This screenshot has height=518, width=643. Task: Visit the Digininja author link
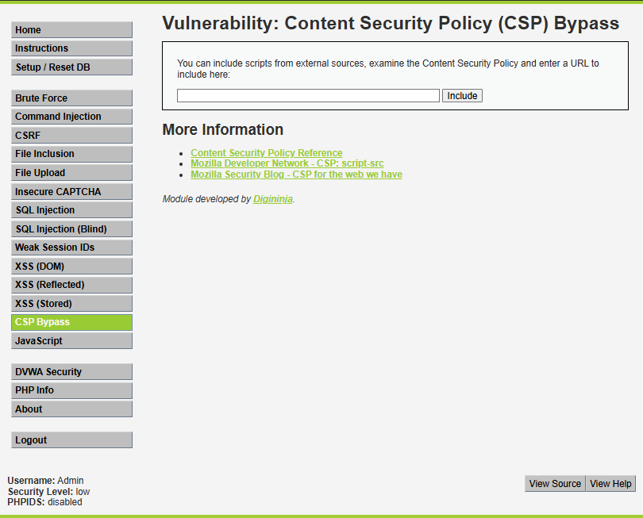tap(273, 199)
